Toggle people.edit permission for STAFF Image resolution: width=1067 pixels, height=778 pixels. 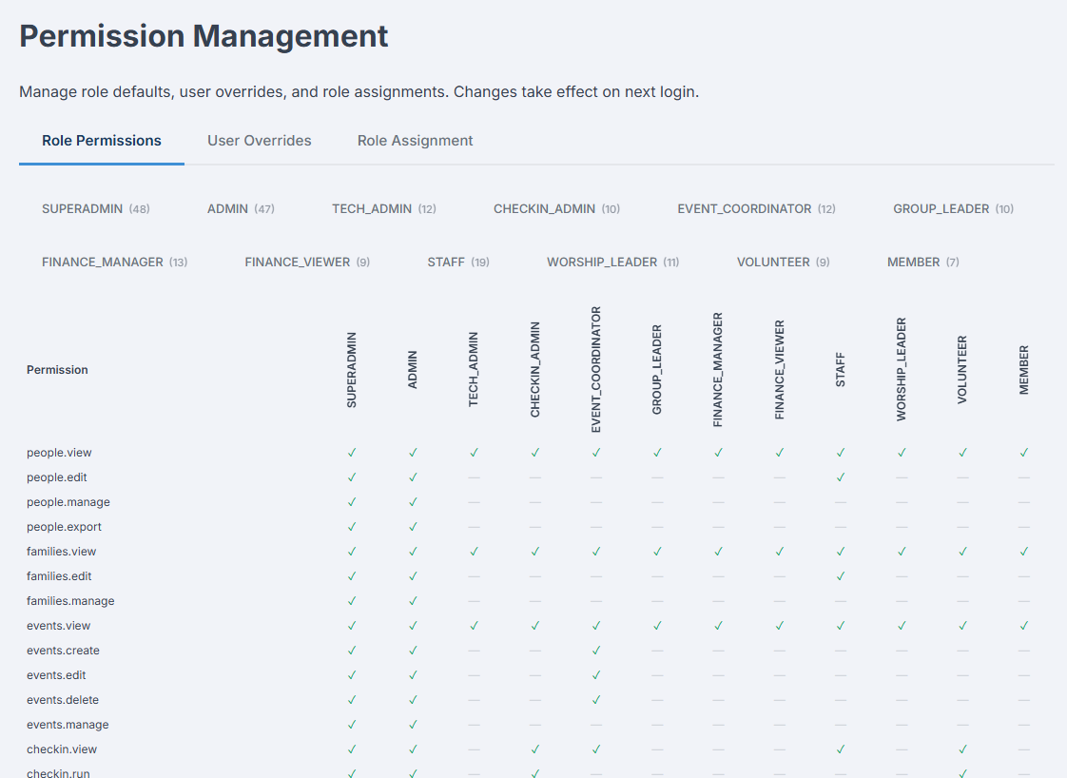pos(841,477)
